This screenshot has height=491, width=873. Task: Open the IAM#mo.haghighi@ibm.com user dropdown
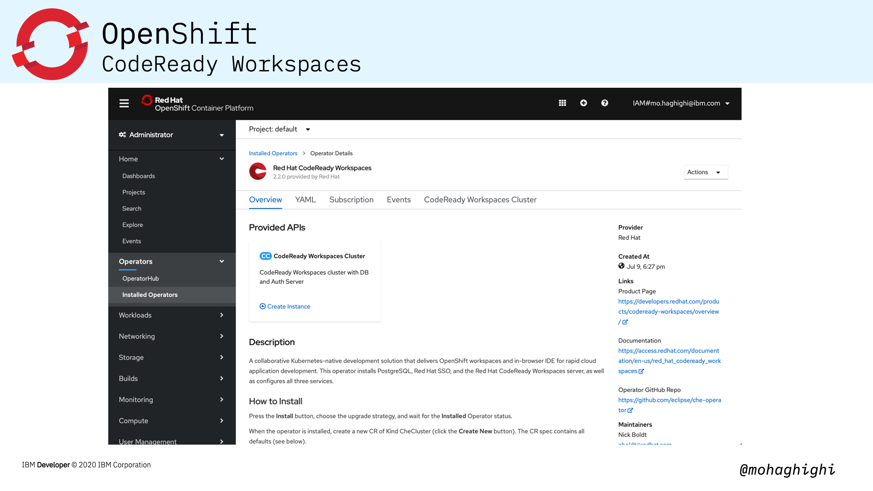click(x=681, y=103)
